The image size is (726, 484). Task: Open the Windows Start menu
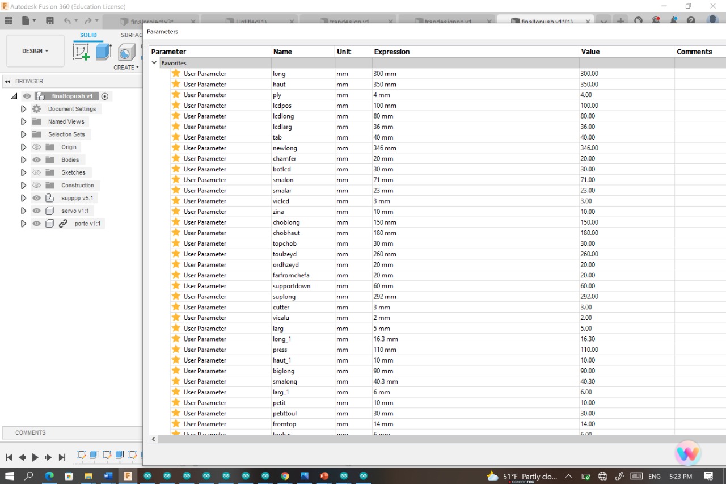[x=9, y=476]
